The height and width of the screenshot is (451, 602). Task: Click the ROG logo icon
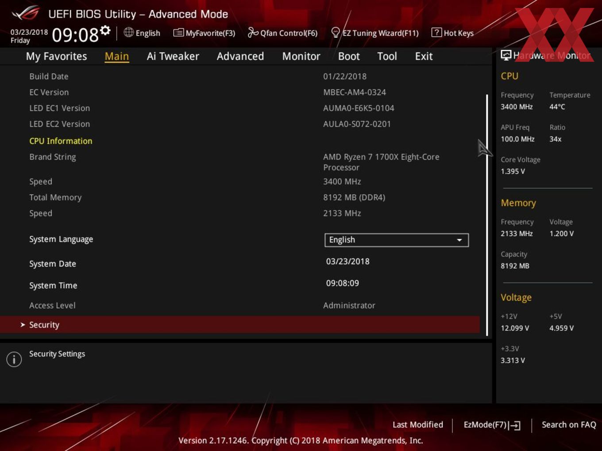pos(26,13)
